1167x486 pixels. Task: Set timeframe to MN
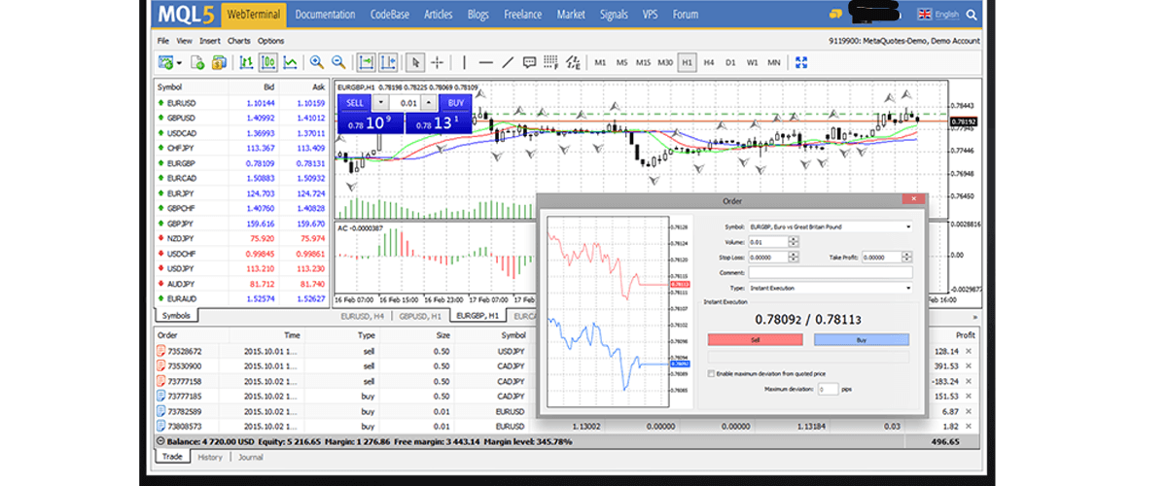point(774,62)
